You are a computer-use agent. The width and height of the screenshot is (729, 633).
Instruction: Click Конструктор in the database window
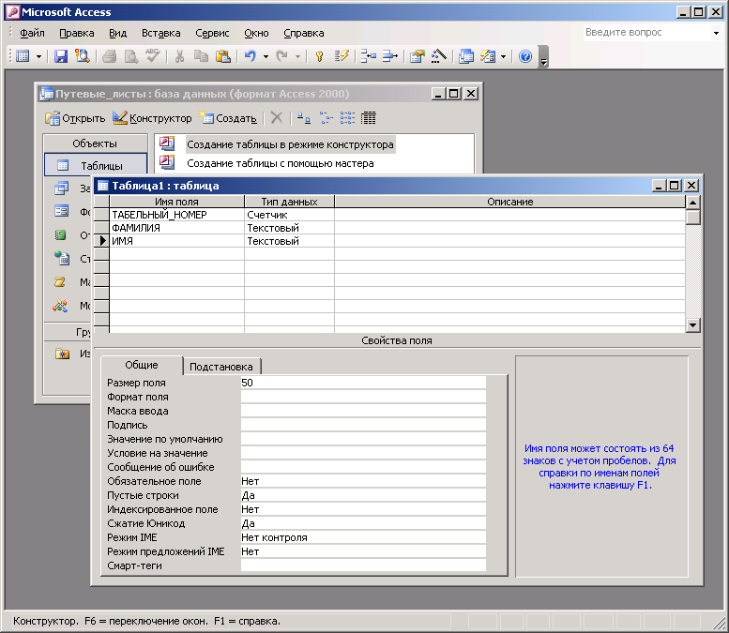[x=152, y=118]
